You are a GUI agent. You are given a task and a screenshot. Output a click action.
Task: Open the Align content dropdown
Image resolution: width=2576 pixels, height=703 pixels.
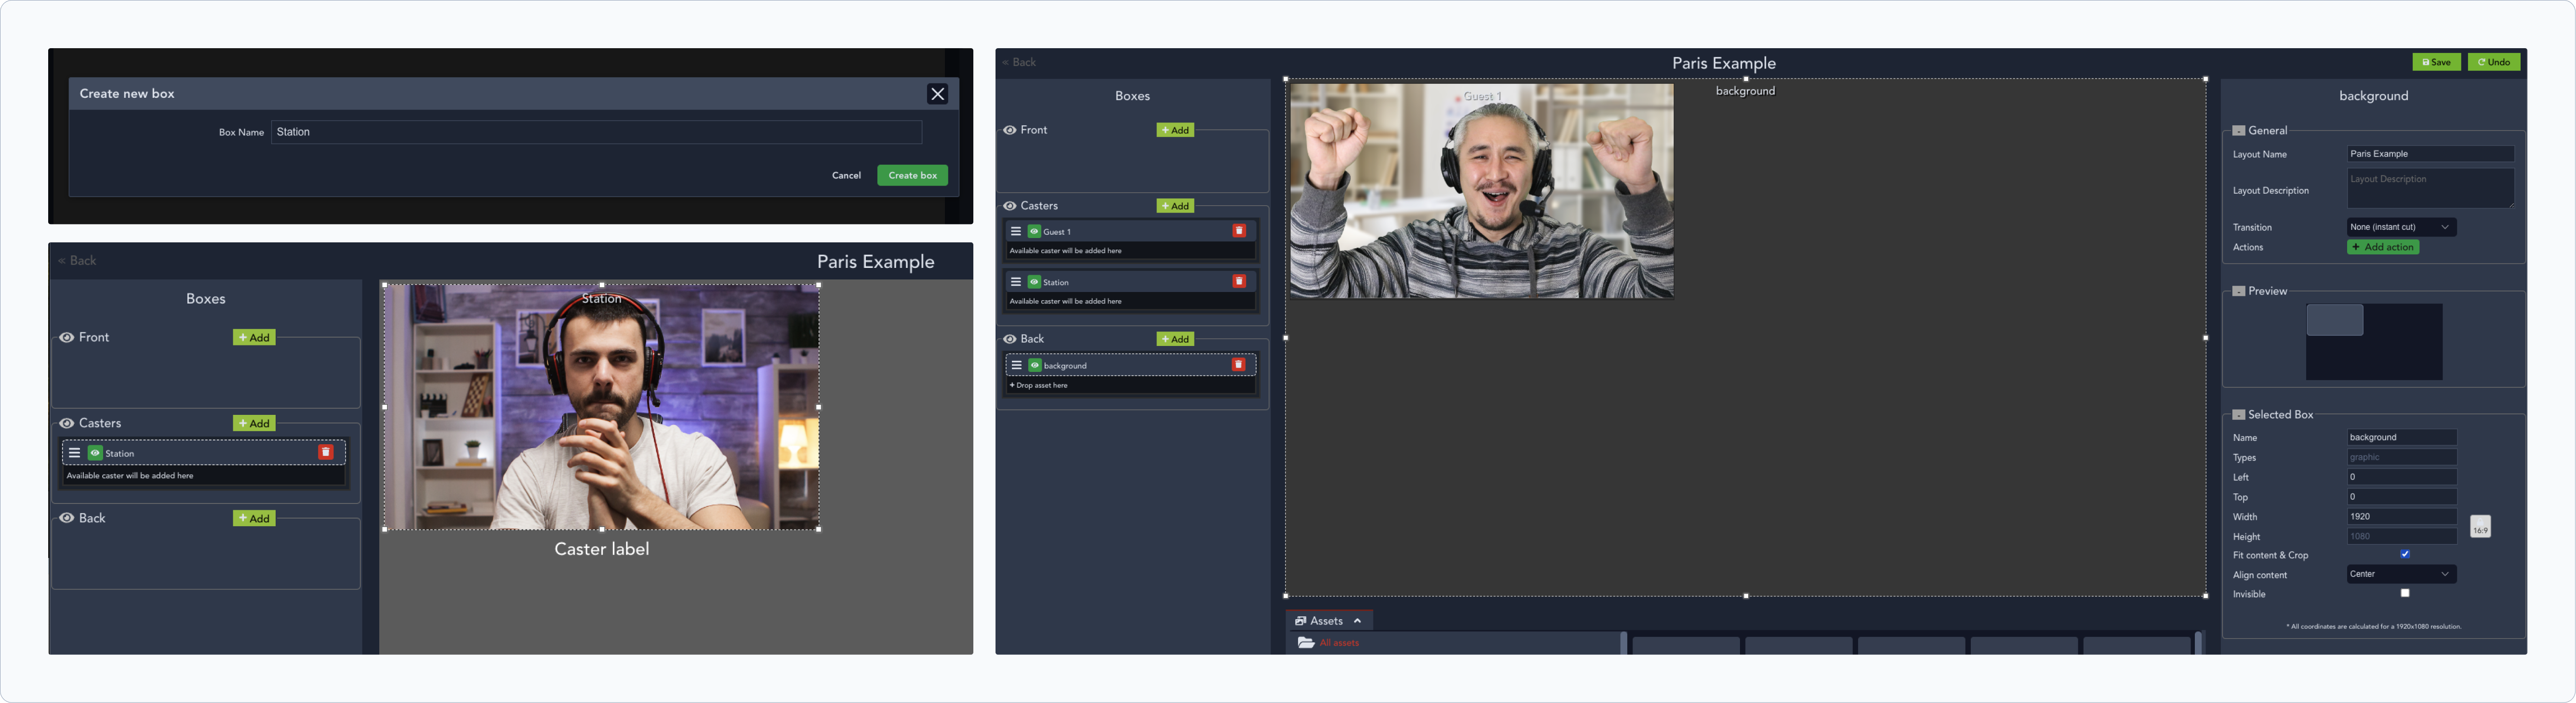click(2401, 574)
